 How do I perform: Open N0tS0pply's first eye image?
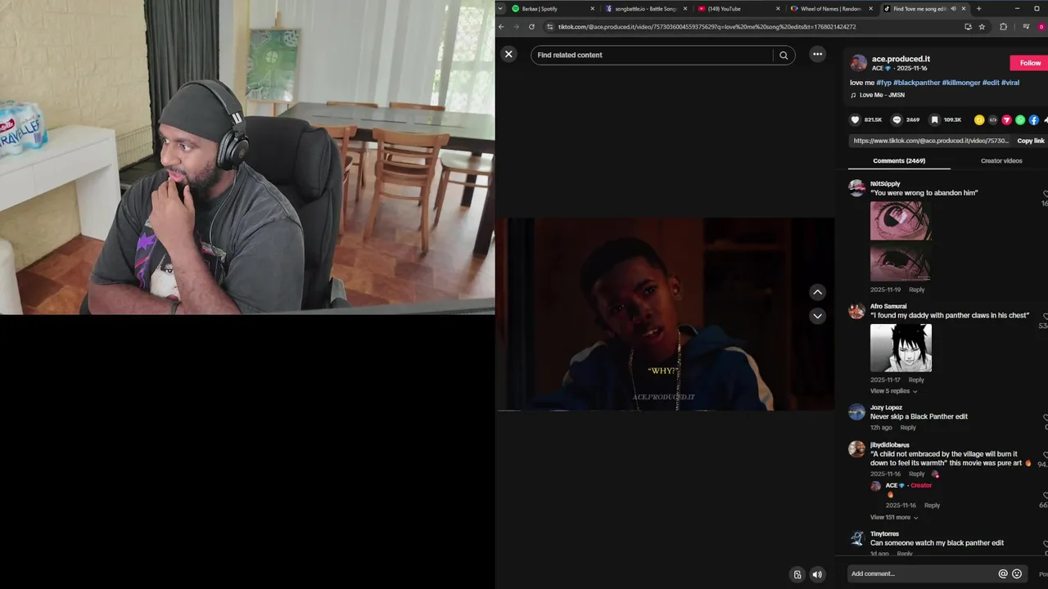click(901, 221)
